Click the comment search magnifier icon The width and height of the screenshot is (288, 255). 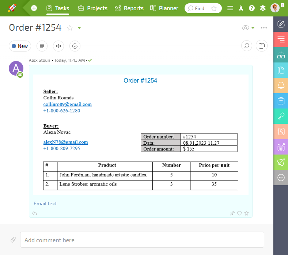pos(247,46)
